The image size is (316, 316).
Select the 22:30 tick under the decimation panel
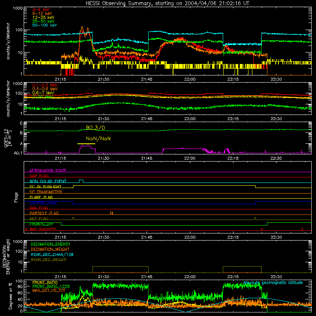click(x=276, y=277)
